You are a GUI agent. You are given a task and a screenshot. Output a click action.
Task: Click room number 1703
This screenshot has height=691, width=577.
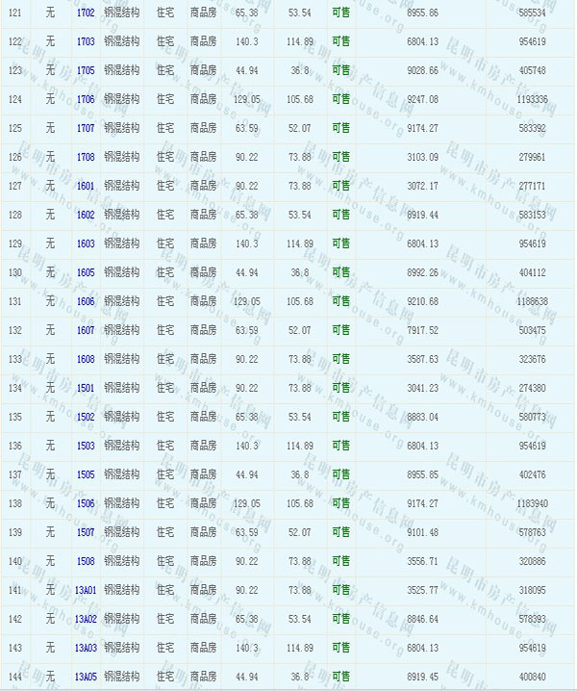pos(86,42)
